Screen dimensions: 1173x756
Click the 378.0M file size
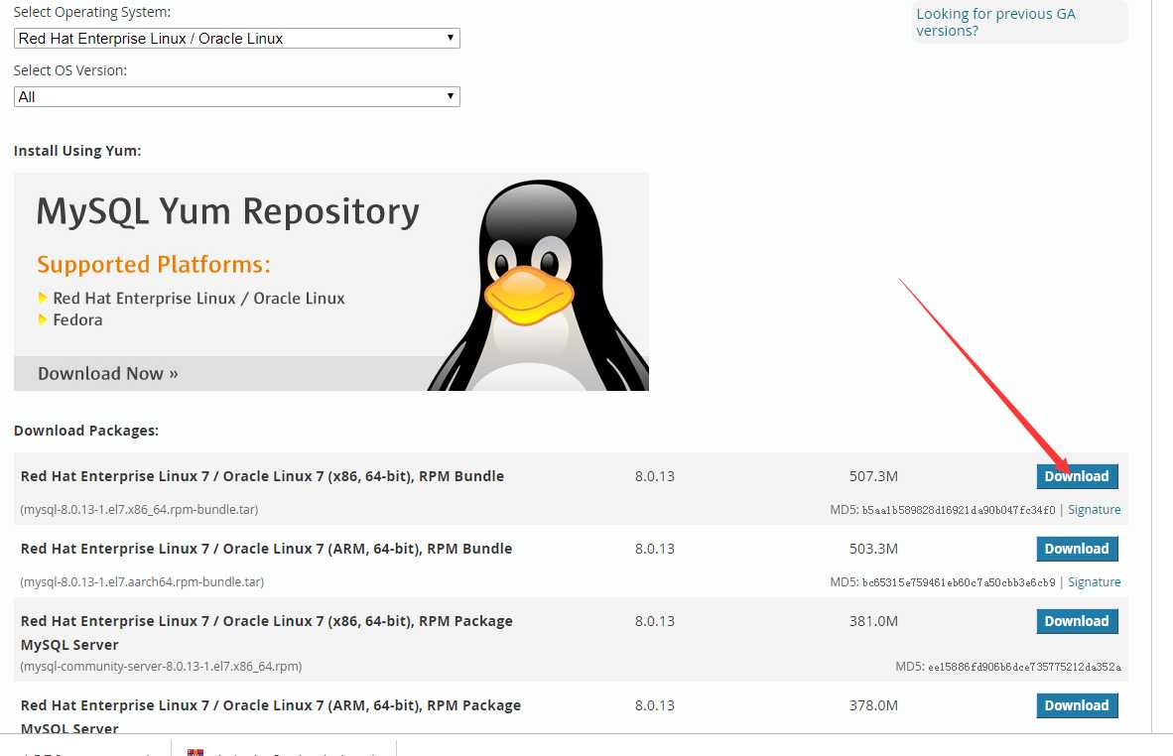(x=873, y=705)
